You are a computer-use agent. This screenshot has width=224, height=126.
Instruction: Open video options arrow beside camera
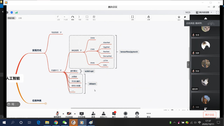(x=75, y=114)
